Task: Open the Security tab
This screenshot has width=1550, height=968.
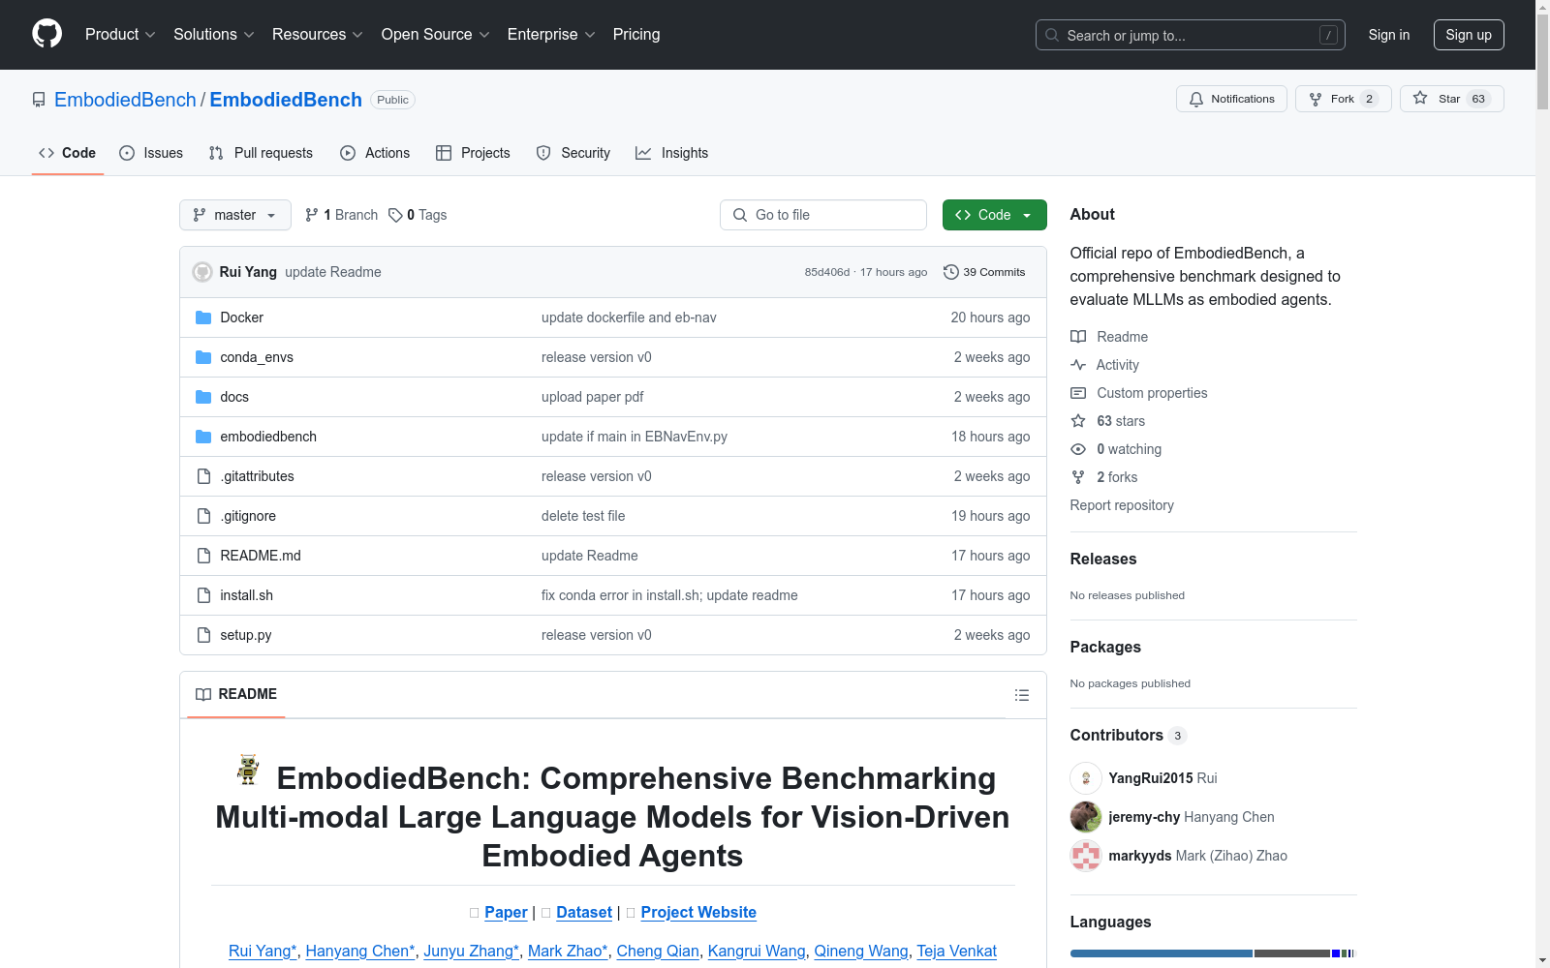Action: coord(573,153)
